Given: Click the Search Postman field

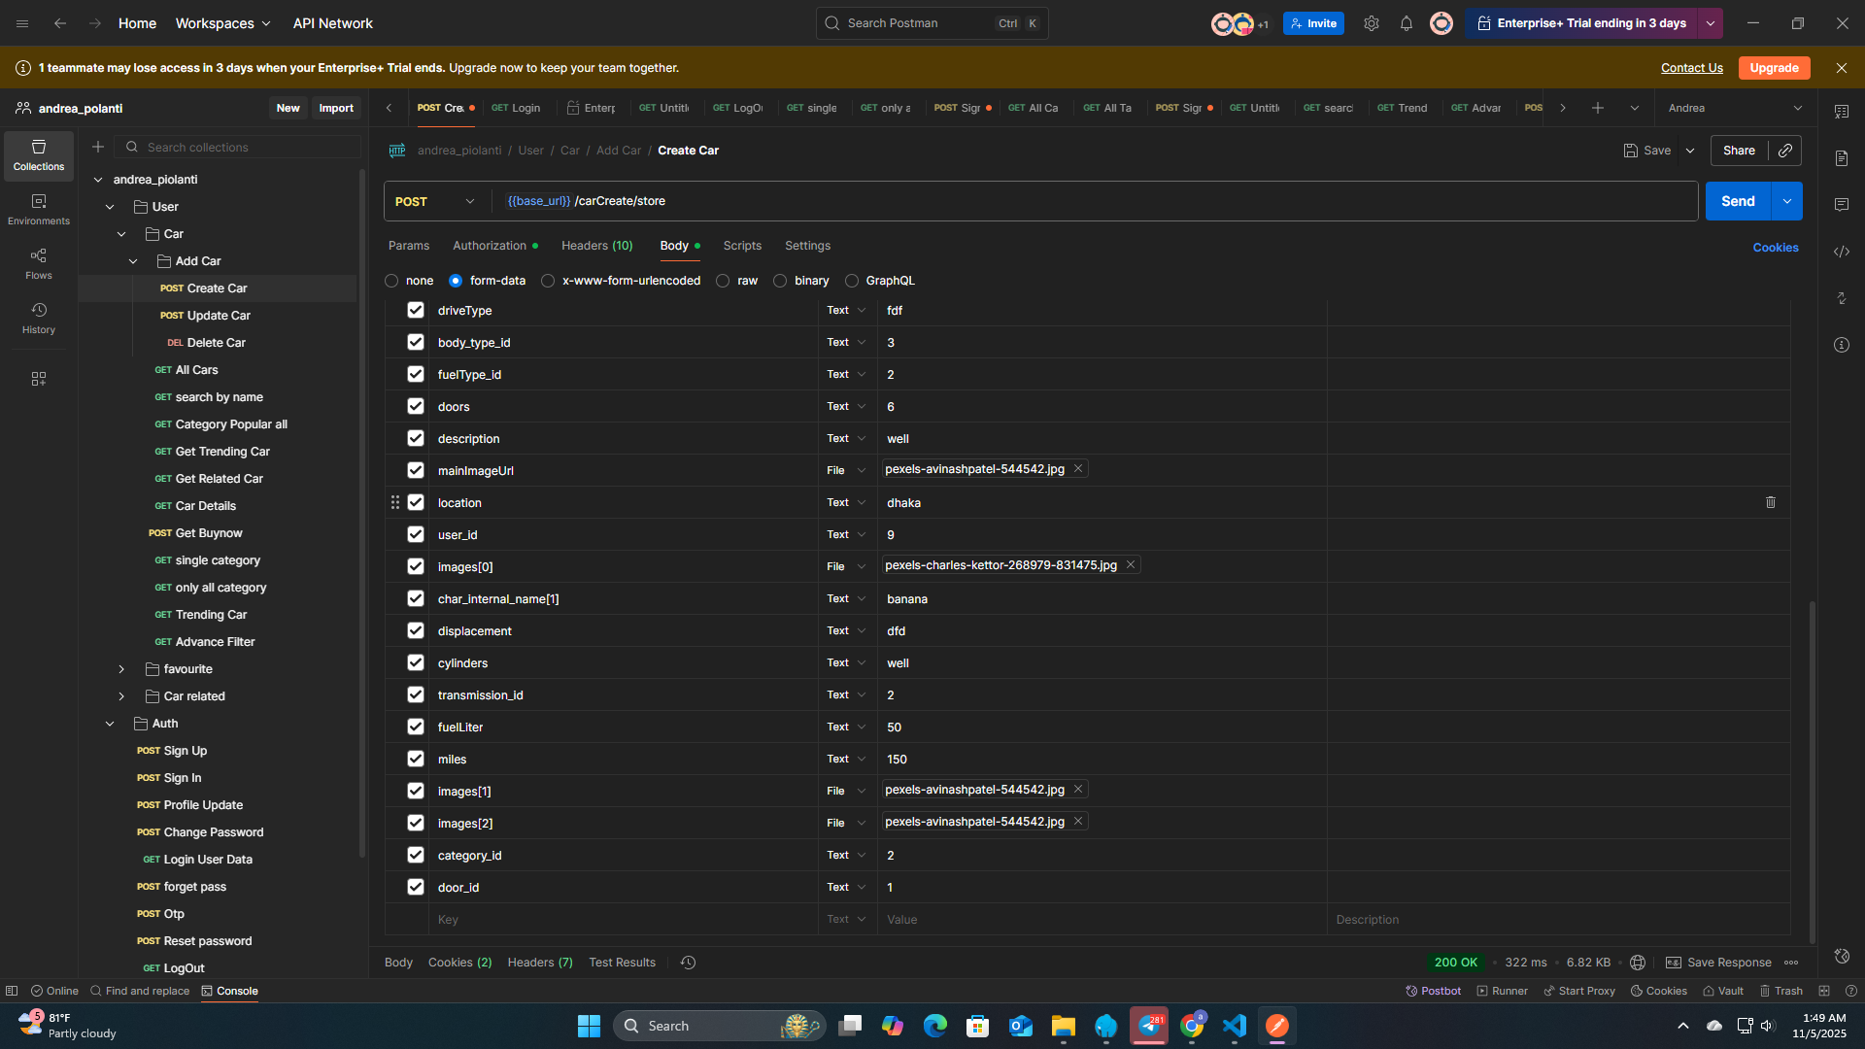Looking at the screenshot, I should [x=932, y=23].
